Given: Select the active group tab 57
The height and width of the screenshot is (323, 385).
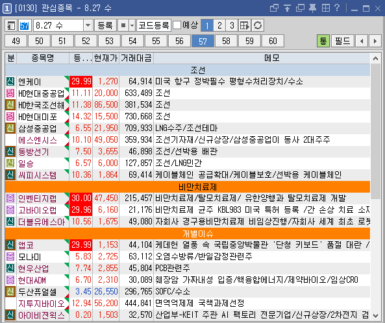Looking at the screenshot, I should (203, 41).
